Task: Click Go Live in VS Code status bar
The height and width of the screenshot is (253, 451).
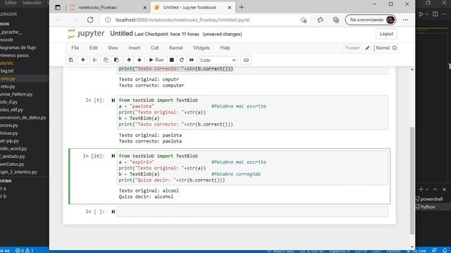Action: click(417, 251)
